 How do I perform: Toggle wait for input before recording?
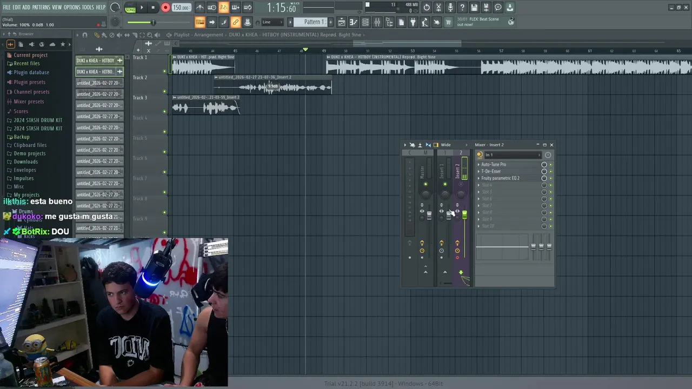coord(212,8)
